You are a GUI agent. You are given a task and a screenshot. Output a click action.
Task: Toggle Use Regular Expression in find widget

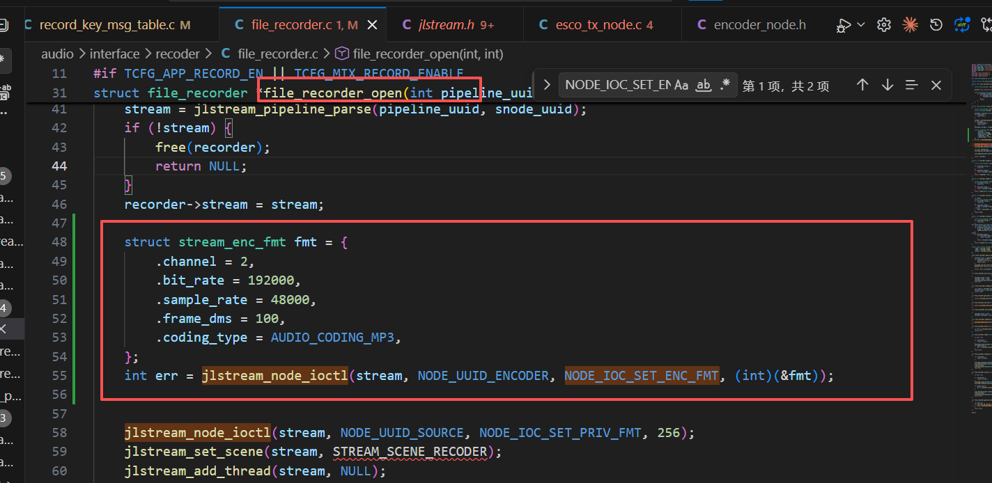[x=725, y=85]
